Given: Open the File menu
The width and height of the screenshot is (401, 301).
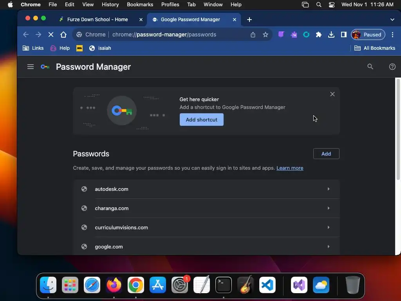Looking at the screenshot, I should 53,4.
